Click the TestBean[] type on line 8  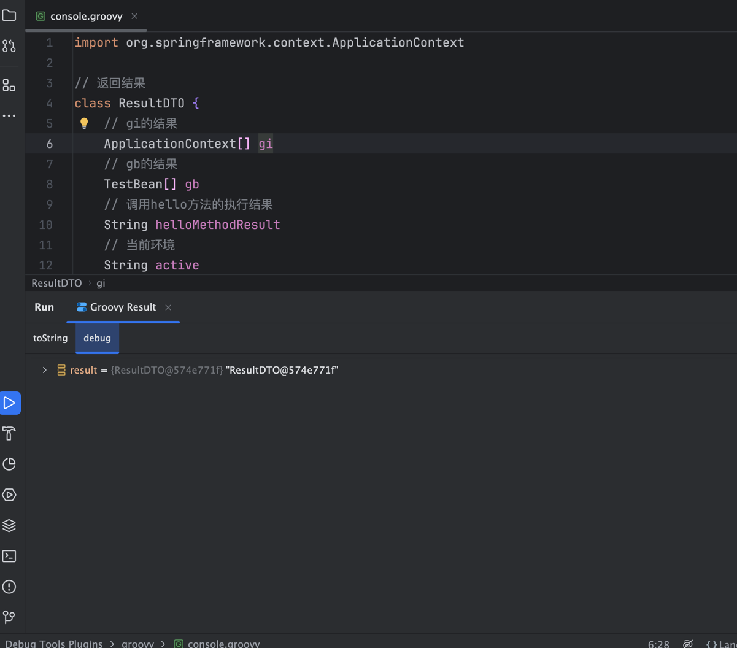click(141, 184)
